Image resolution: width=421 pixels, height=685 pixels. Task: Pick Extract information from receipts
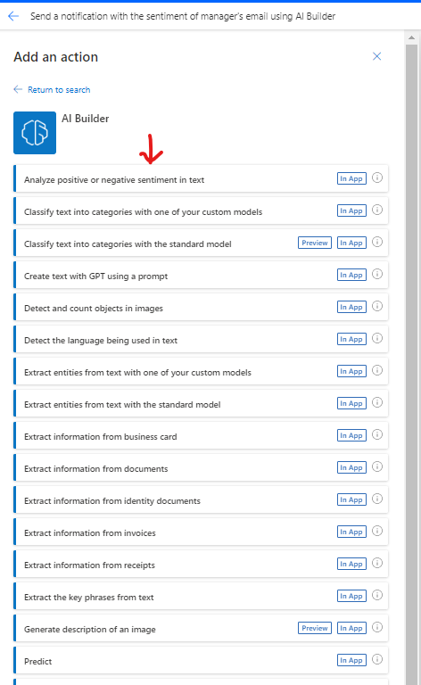click(201, 564)
